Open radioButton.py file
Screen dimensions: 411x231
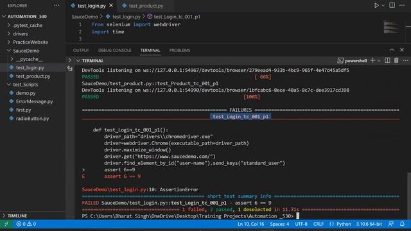33,118
